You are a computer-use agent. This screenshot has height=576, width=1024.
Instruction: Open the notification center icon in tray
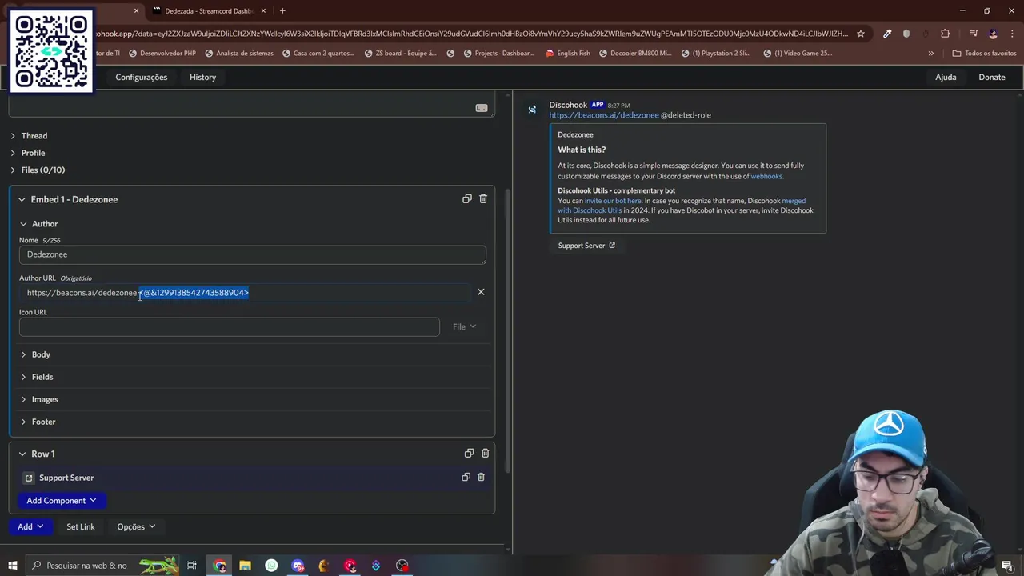coord(1007,566)
